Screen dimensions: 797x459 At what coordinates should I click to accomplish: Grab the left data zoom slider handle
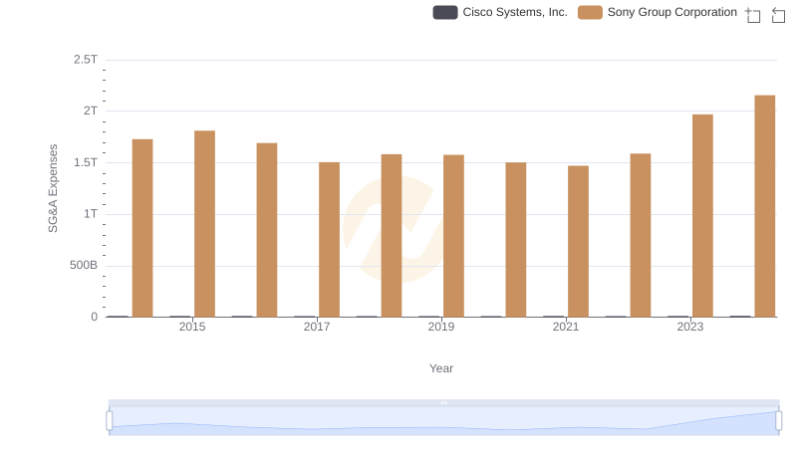[x=110, y=421]
